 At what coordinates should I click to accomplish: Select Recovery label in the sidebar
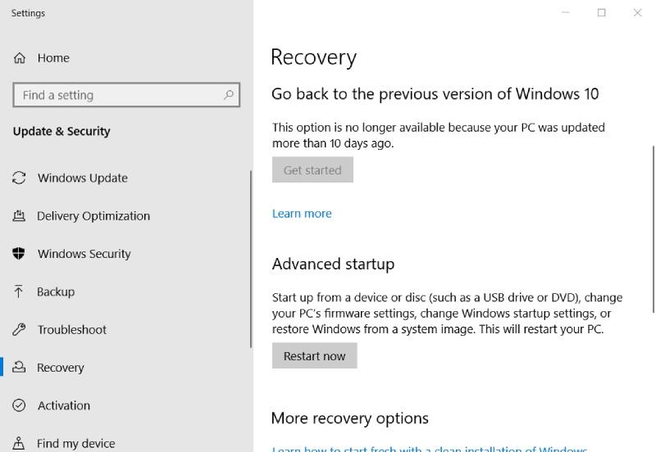[60, 368]
